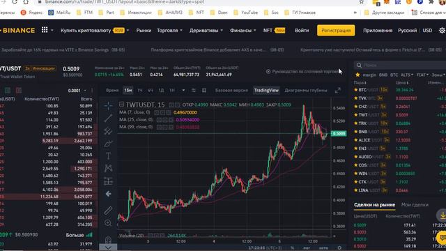
Task: Open the 0.0001 precision dropdown
Action: pos(77,91)
